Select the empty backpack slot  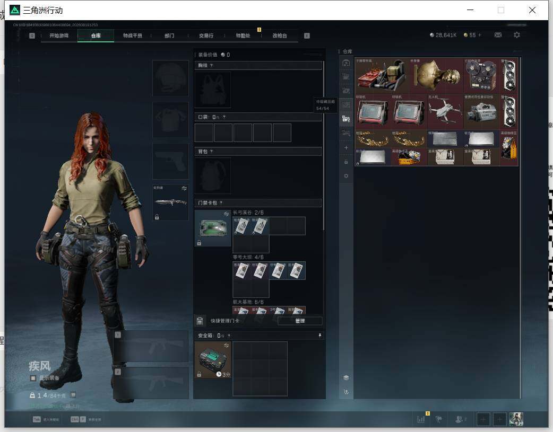(x=213, y=175)
